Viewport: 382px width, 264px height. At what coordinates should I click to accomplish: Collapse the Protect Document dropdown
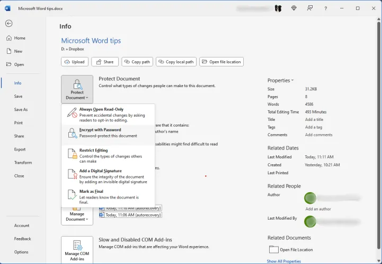(77, 89)
